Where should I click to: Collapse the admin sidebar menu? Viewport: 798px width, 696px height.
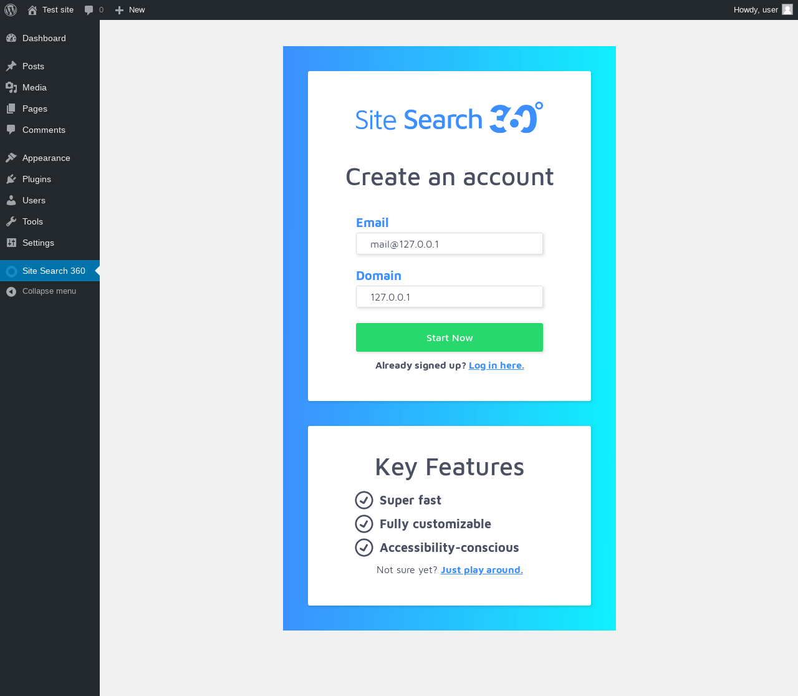coord(50,291)
